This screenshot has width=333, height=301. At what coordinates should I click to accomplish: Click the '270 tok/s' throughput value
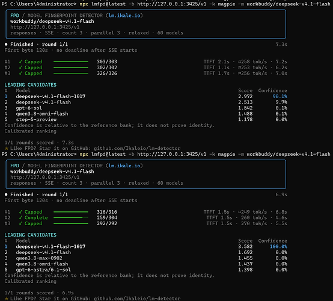pyautogui.click(x=254, y=223)
